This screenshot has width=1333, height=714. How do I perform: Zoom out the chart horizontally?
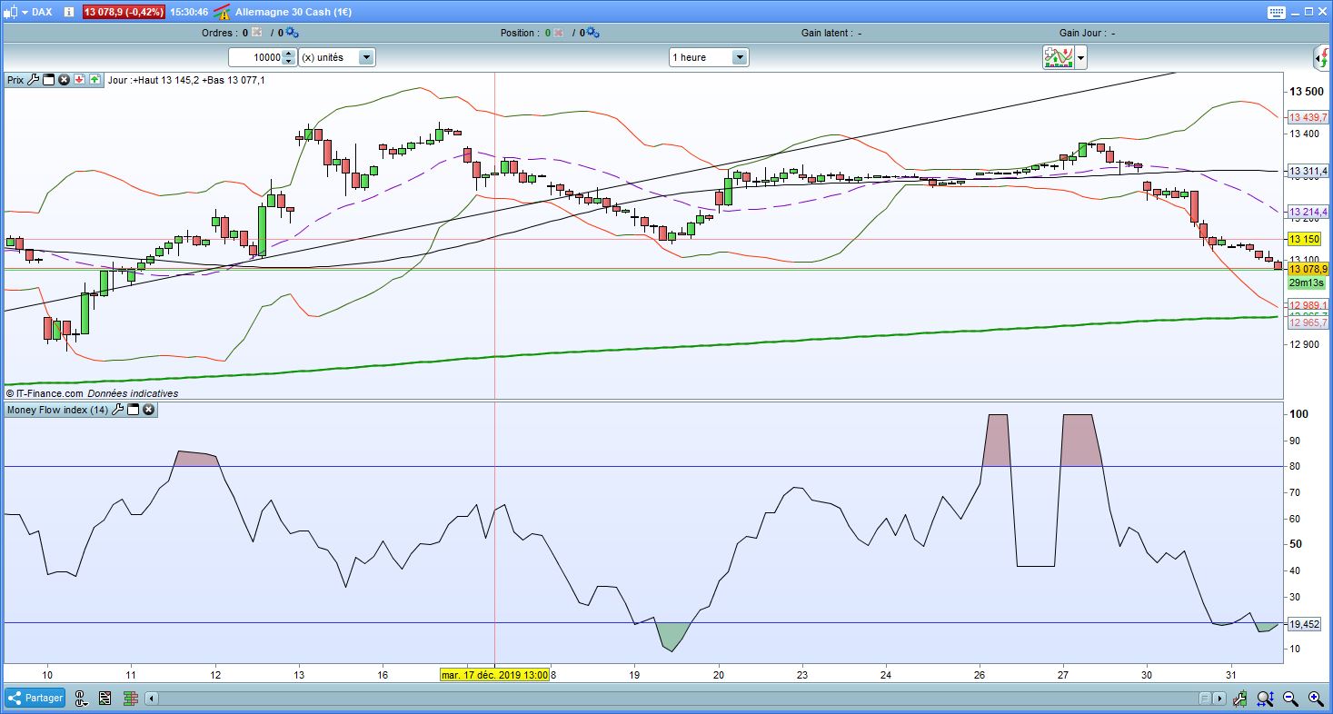pos(1290,698)
